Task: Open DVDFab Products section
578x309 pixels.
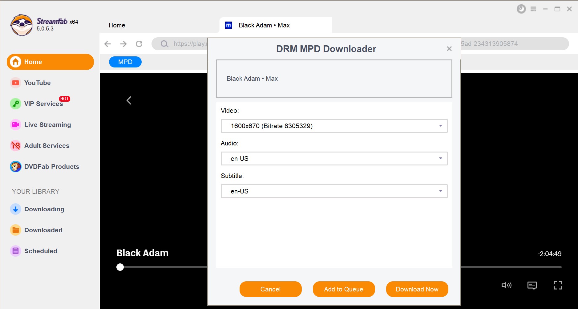Action: coord(52,167)
